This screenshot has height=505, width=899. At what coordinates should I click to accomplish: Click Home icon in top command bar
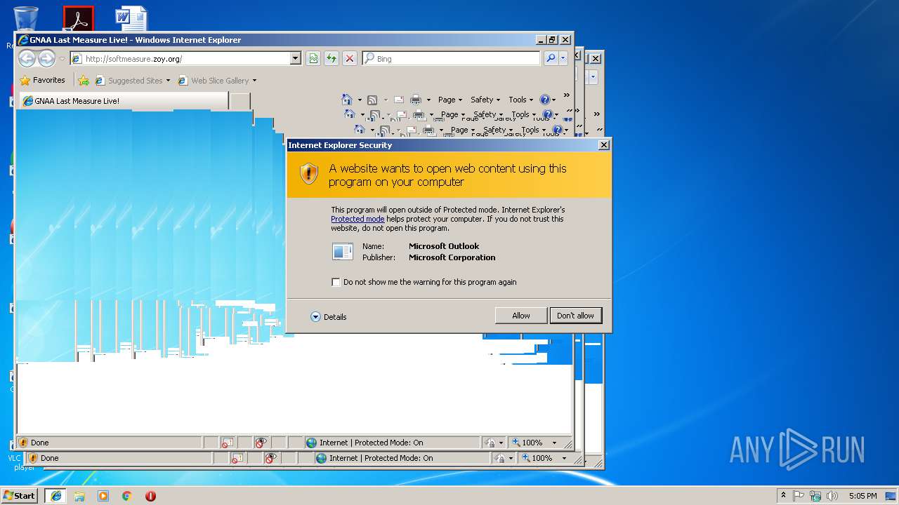point(346,100)
